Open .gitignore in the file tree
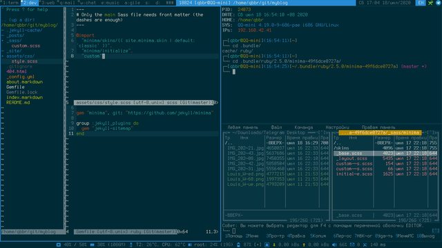Screen dimensions: 442x248 point(19,66)
